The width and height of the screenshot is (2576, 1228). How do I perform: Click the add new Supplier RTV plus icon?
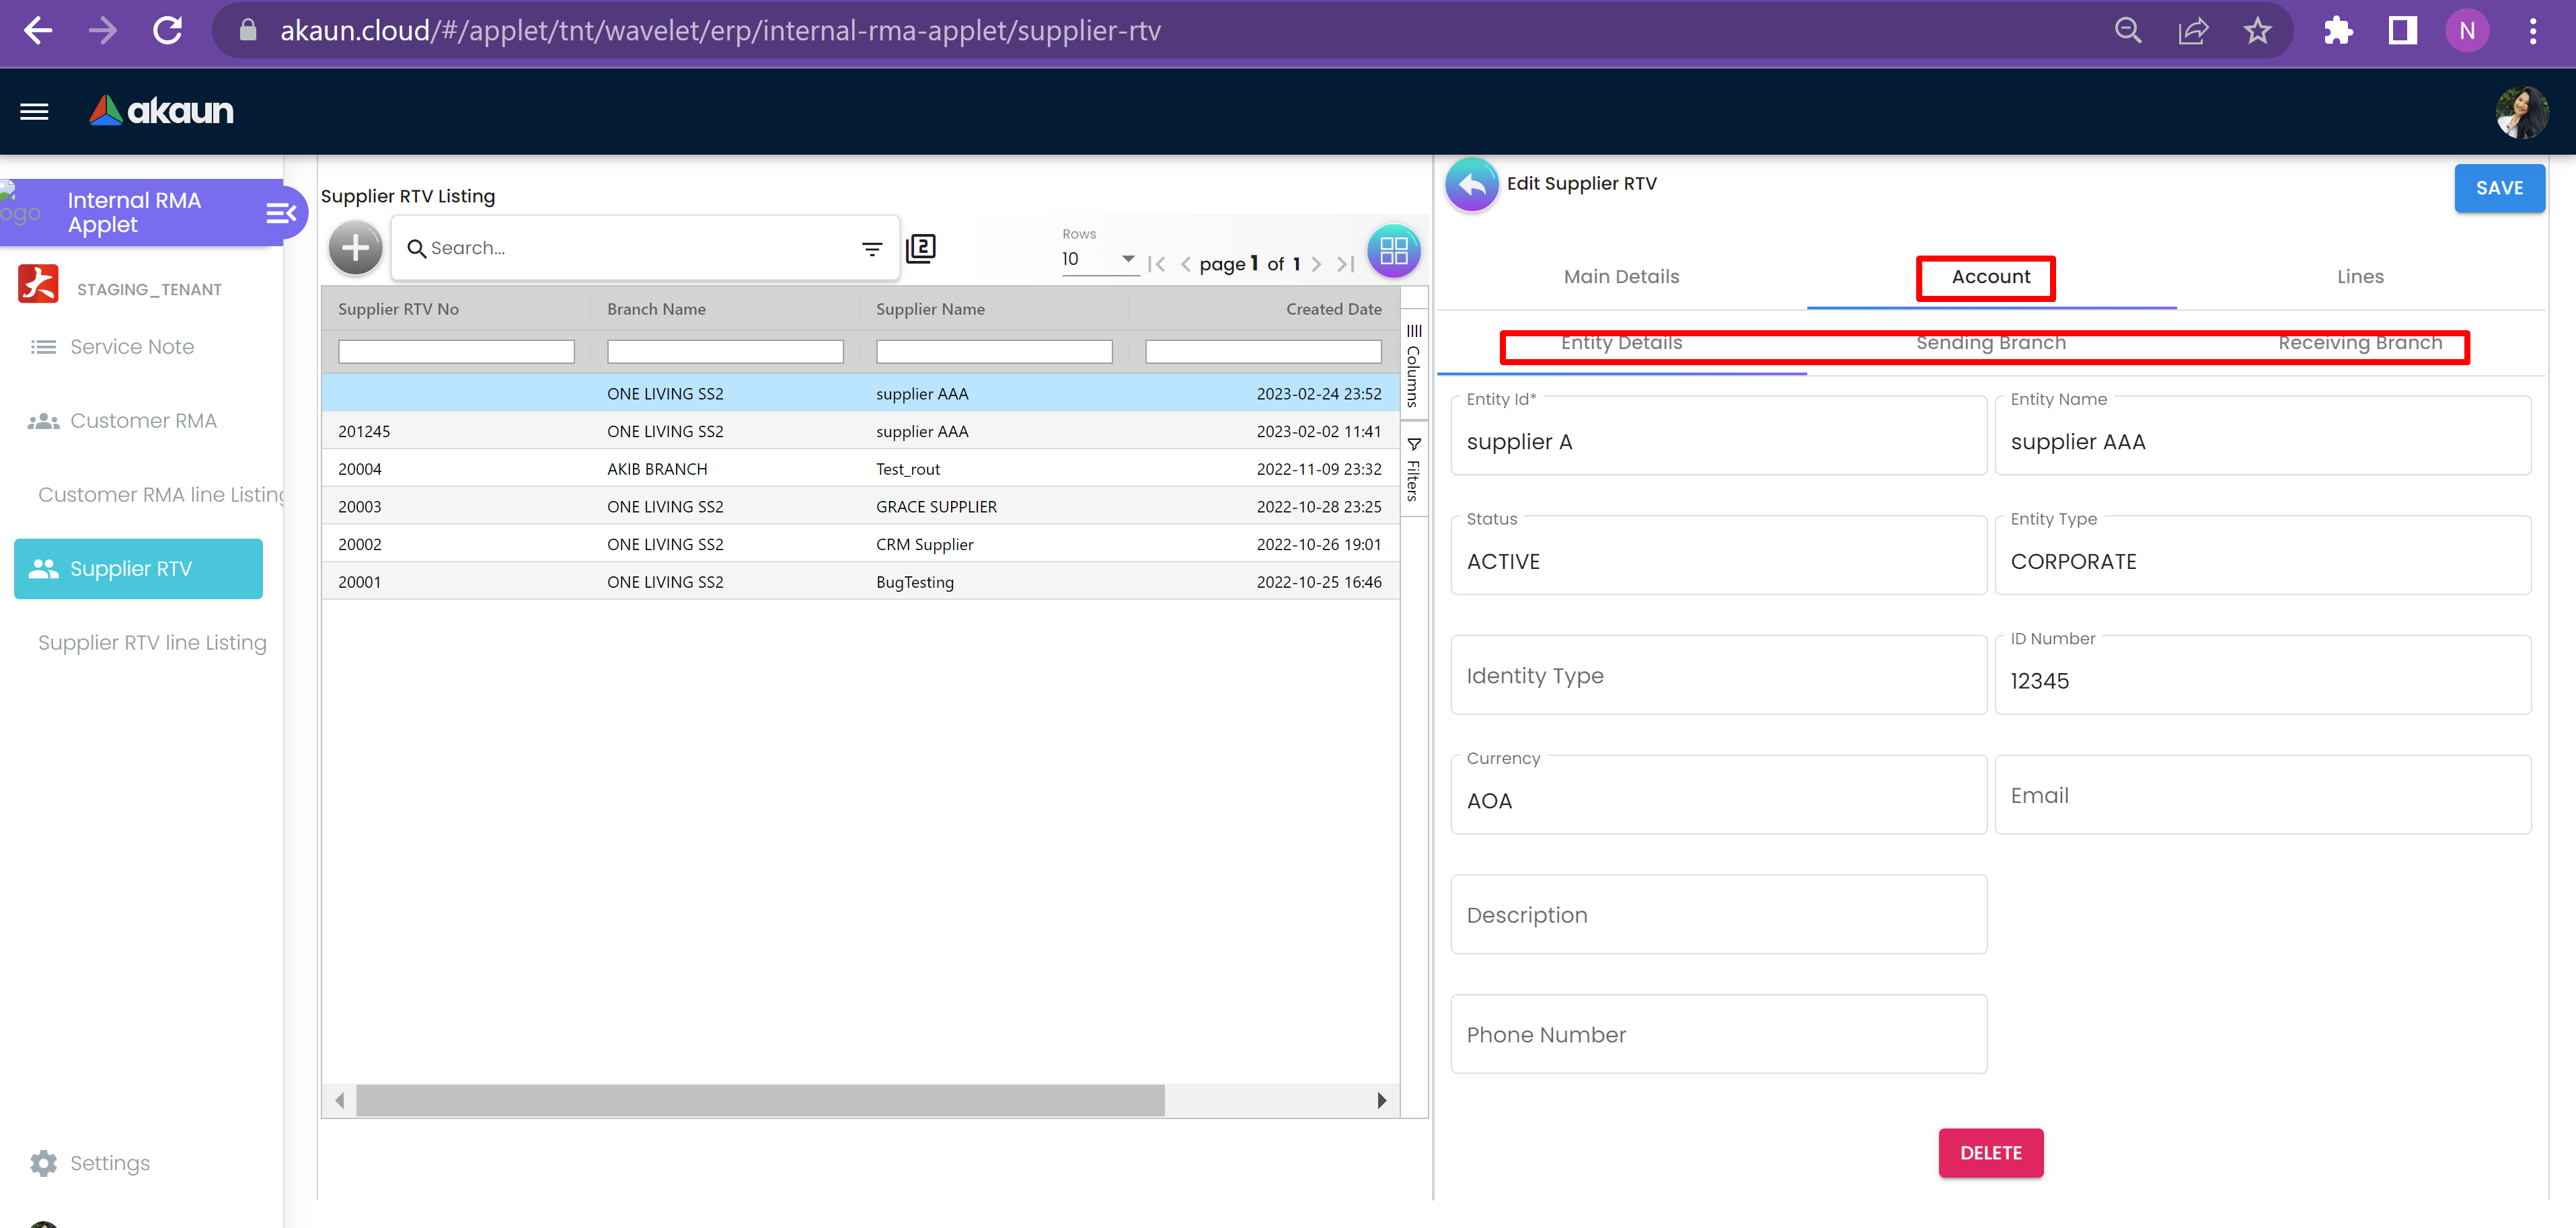tap(355, 248)
